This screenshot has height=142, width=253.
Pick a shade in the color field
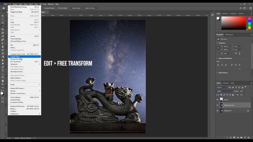tap(234, 23)
